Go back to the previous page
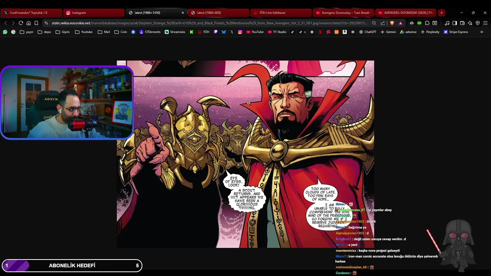This screenshot has width=491, height=276. click(x=5, y=23)
